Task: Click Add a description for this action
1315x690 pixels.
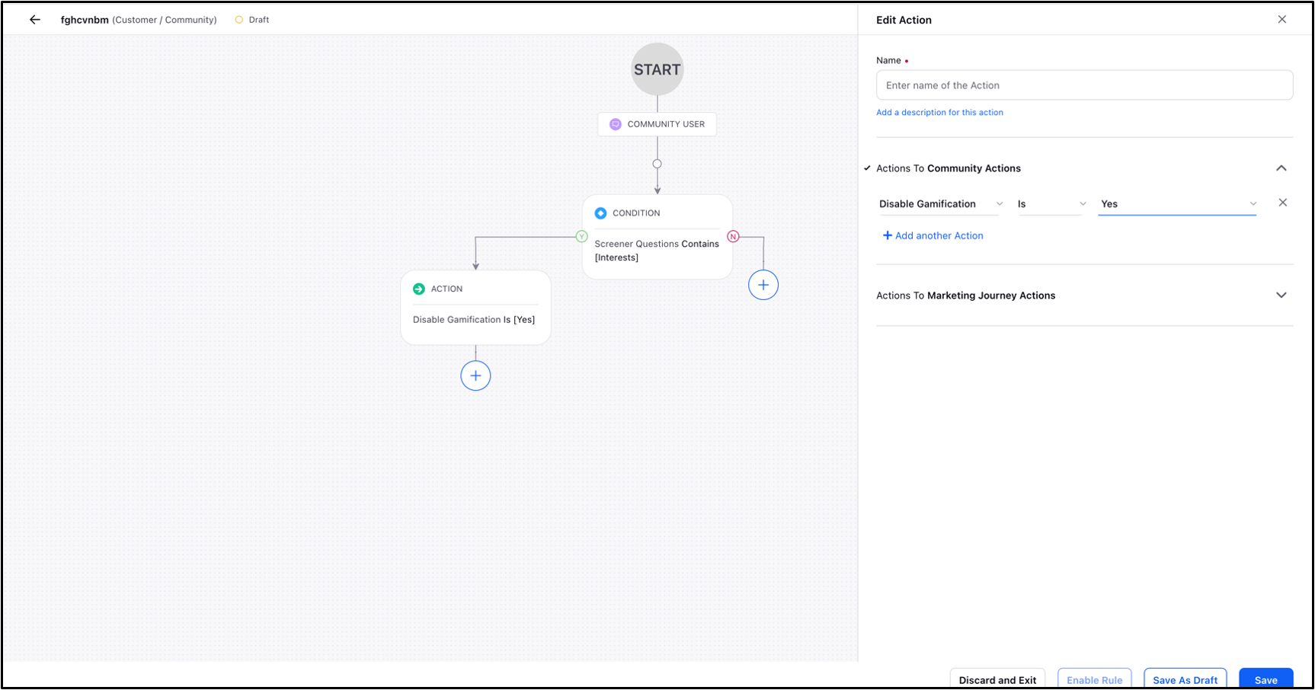Action: coord(939,113)
